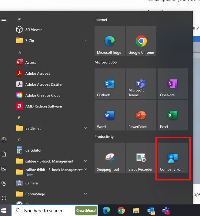Viewport: 200px width, 216px height.
Task: Launch Adobe Acrobat Distiller
Action: click(x=52, y=84)
